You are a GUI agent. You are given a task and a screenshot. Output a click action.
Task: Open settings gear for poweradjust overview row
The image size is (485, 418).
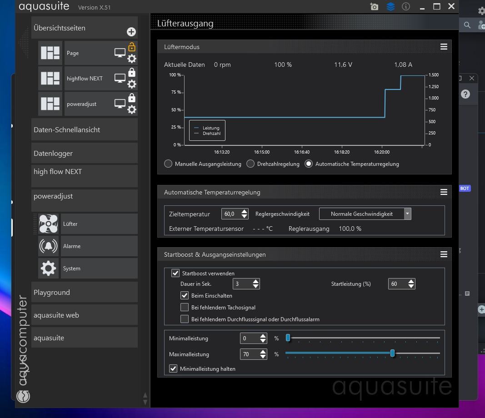[132, 109]
